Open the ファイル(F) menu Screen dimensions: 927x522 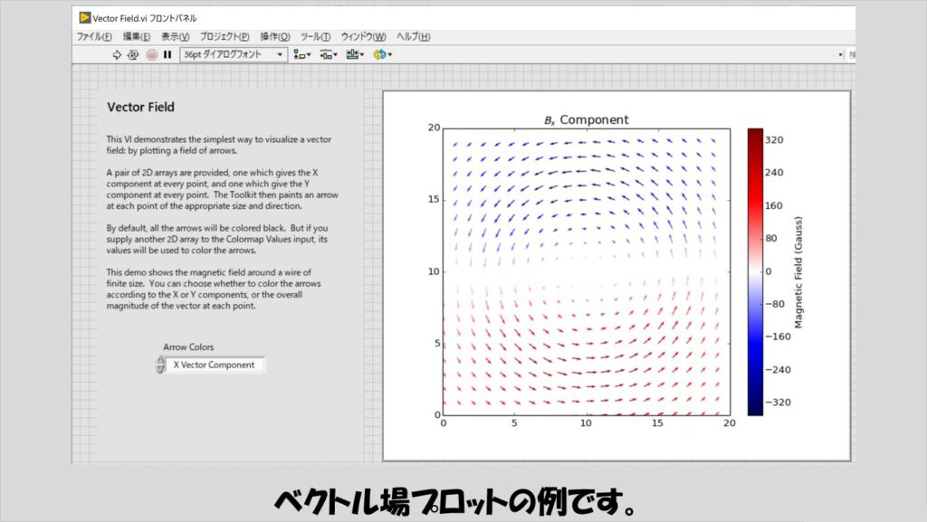[x=94, y=37]
